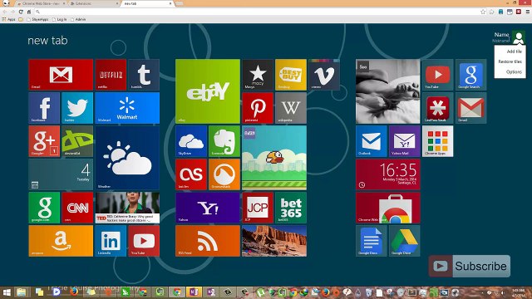Open the large eBay tile

coord(208,91)
